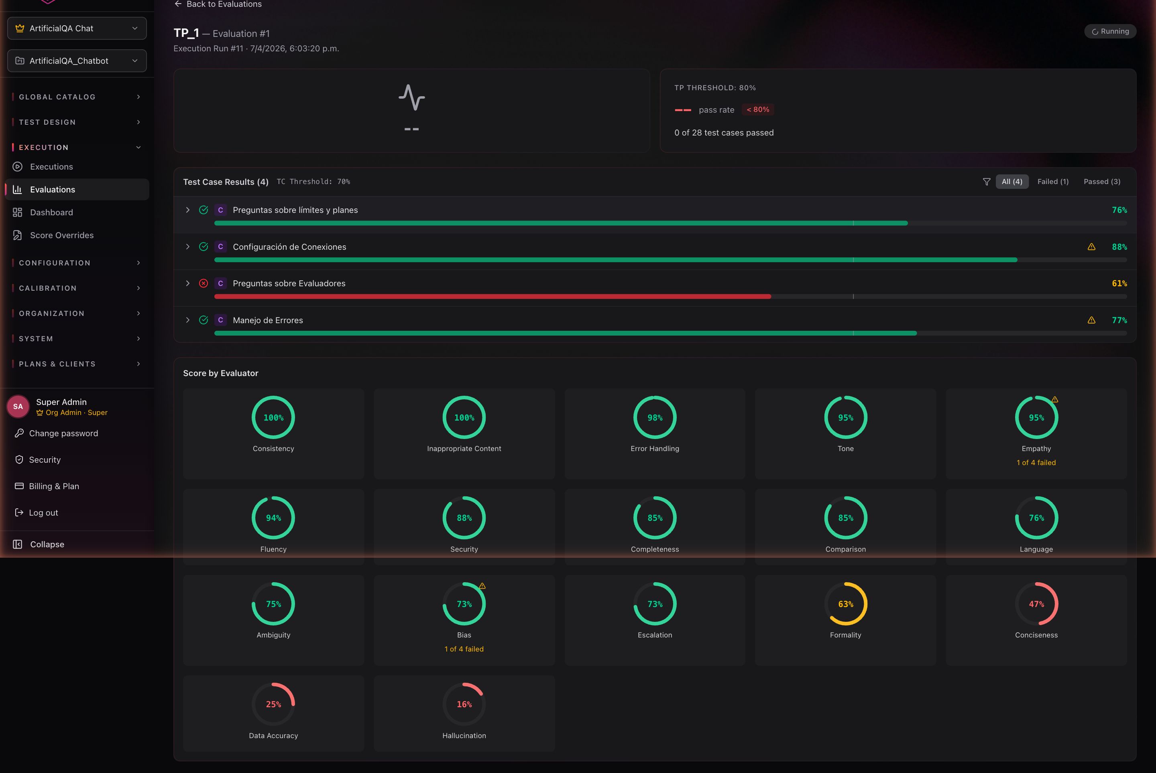The width and height of the screenshot is (1156, 773).
Task: Click progress bar for Manejo de Errores
Action: pos(670,333)
